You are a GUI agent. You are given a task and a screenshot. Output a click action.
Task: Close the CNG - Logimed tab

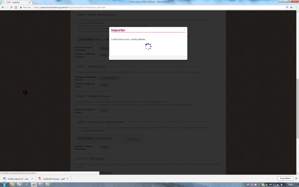tap(29, 3)
